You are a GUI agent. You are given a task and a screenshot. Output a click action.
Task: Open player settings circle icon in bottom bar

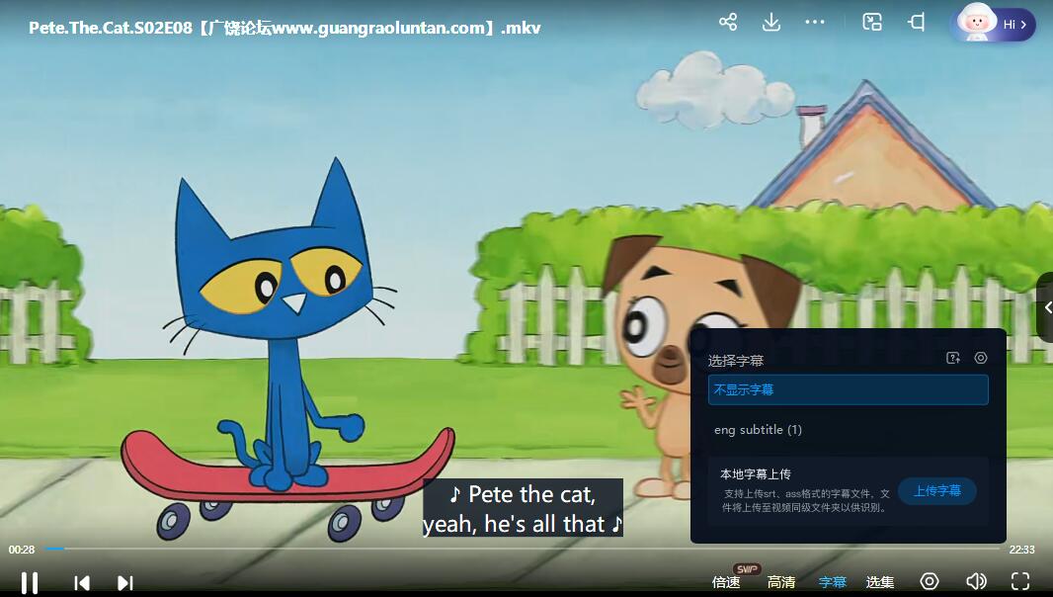(x=930, y=581)
